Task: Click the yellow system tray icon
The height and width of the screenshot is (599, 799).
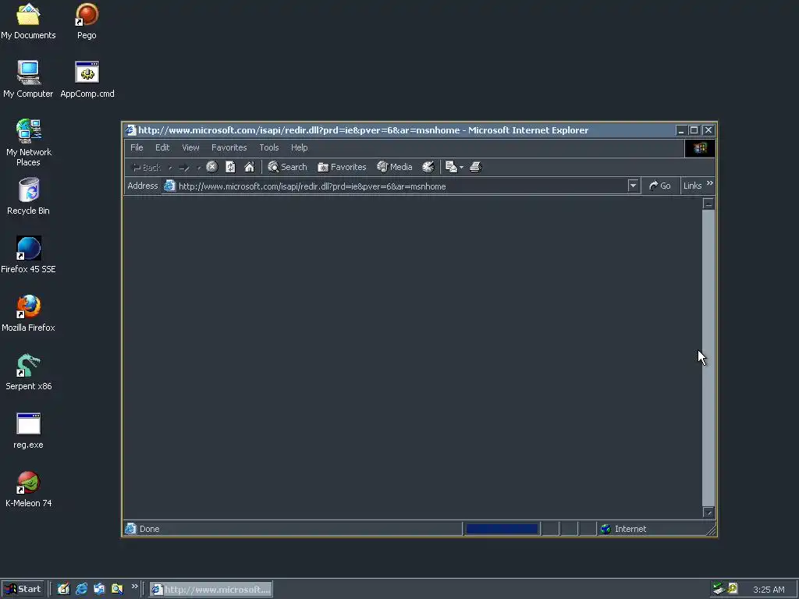Action: point(733,588)
